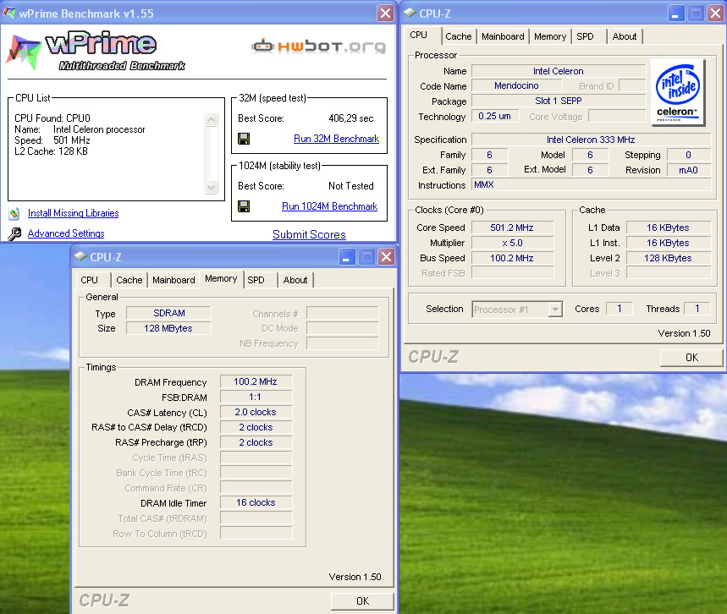
Task: Switch to About tab in processor window
Action: (624, 36)
